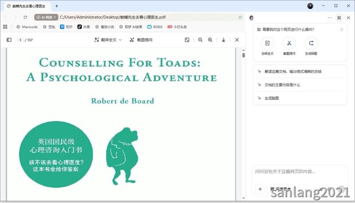Image resolution: width=355 pixels, height=203 pixels.
Task: Reload the current page
Action: point(25,17)
